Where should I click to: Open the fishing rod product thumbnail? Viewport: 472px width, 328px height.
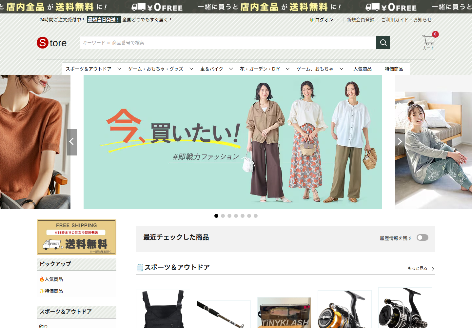(224, 314)
